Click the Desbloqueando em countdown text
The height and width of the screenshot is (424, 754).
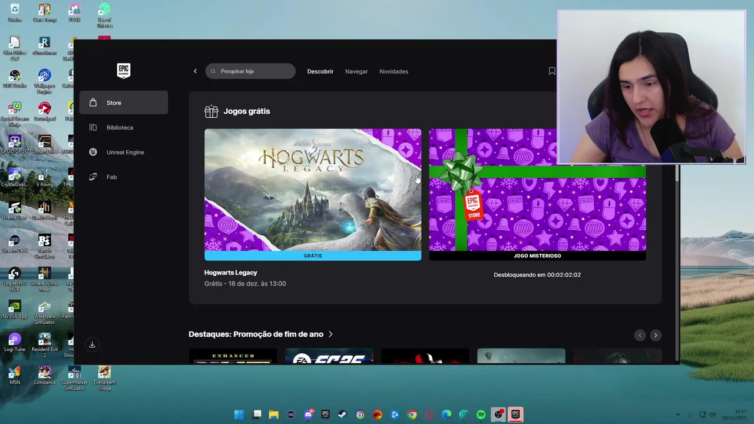(x=537, y=275)
